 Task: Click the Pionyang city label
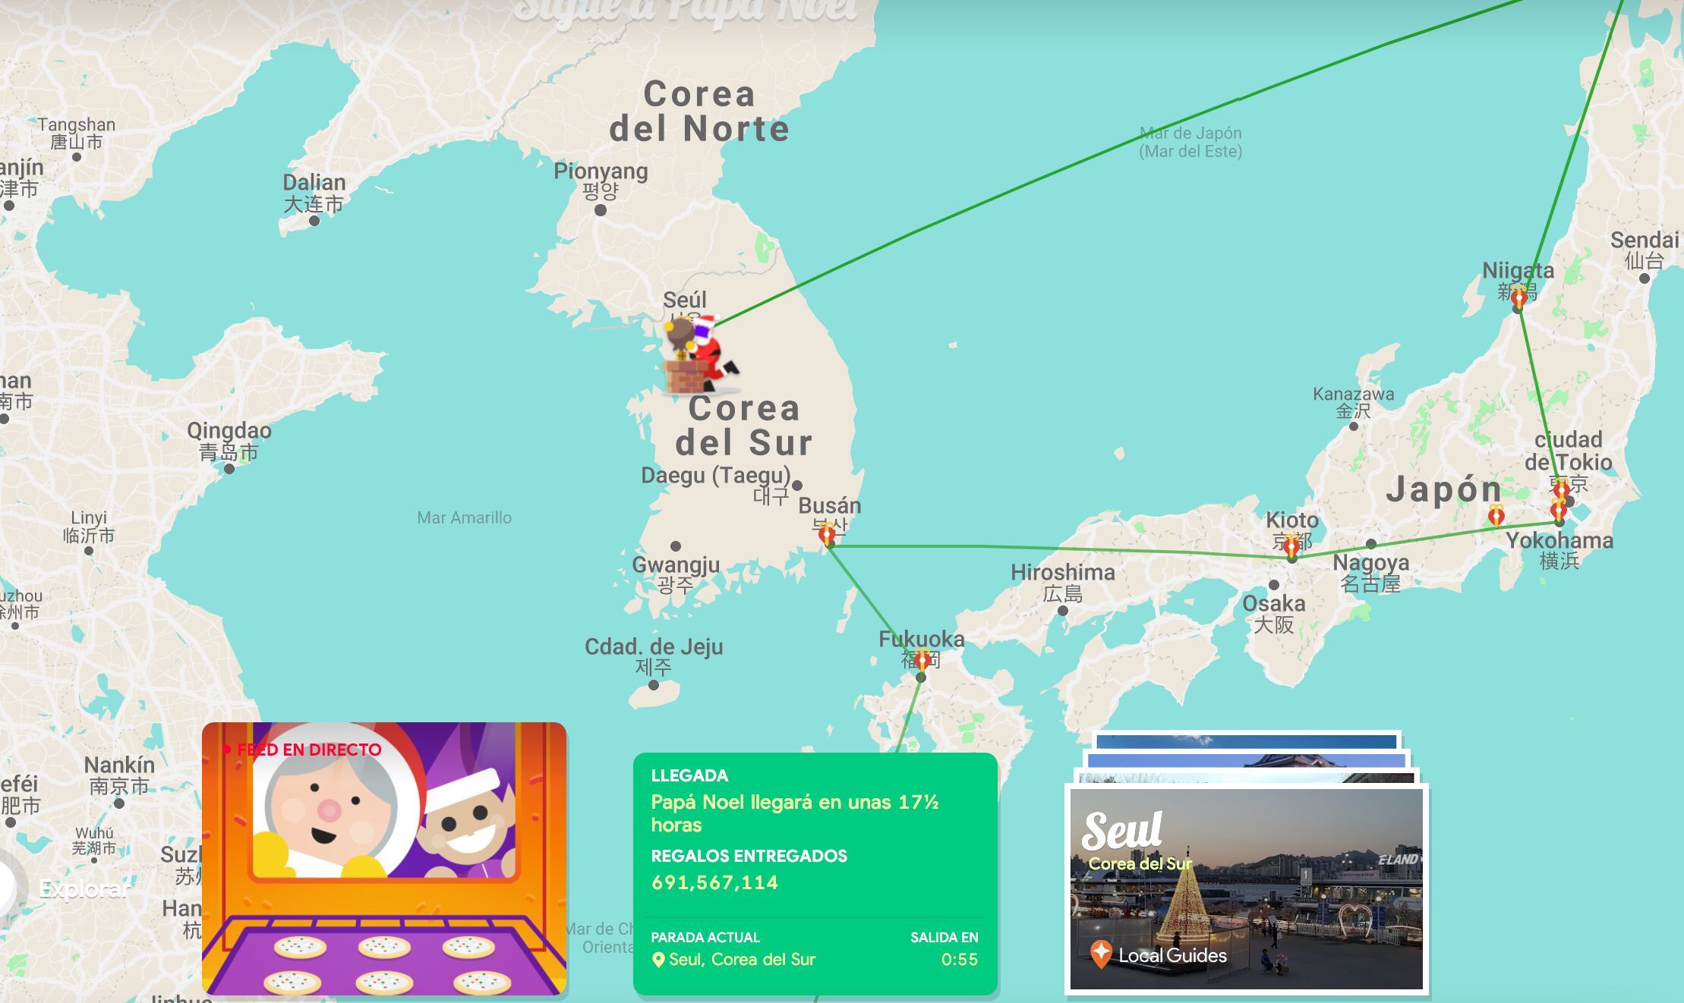click(601, 171)
